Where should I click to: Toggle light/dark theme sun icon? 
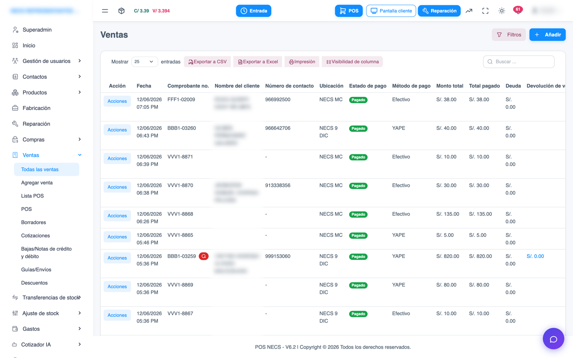click(x=502, y=11)
